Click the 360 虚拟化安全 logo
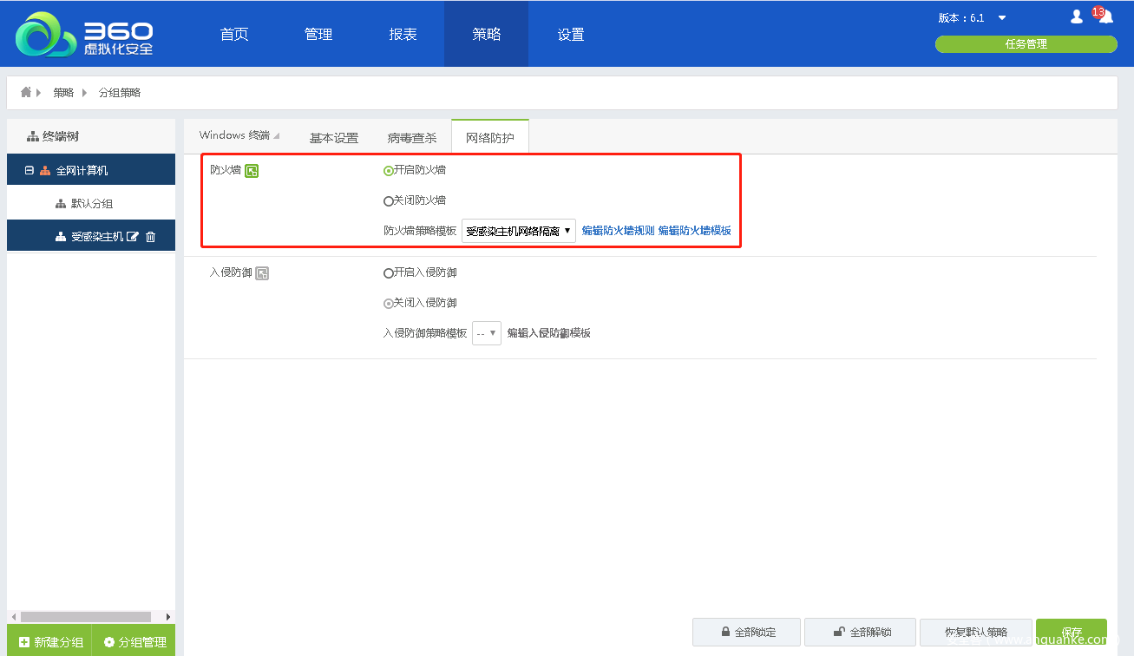Viewport: 1134px width, 656px height. tap(84, 35)
